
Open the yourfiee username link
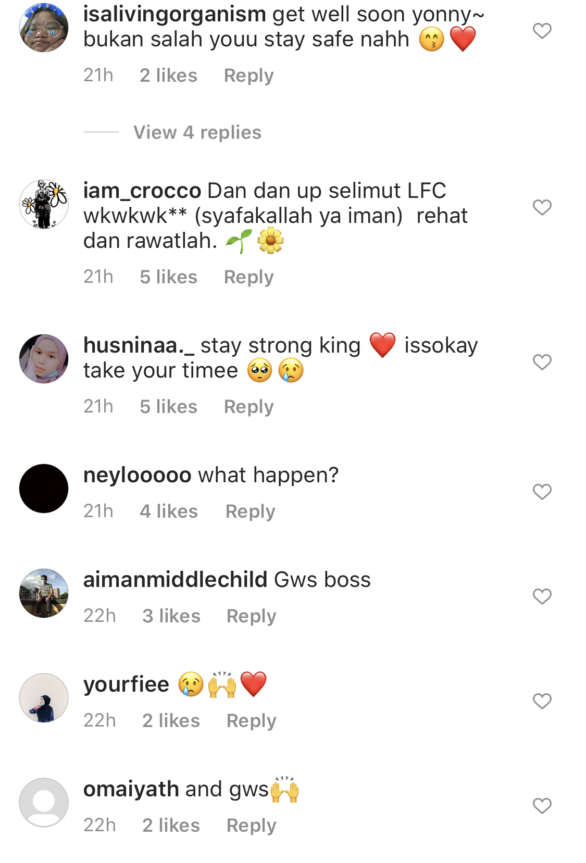pos(127,684)
